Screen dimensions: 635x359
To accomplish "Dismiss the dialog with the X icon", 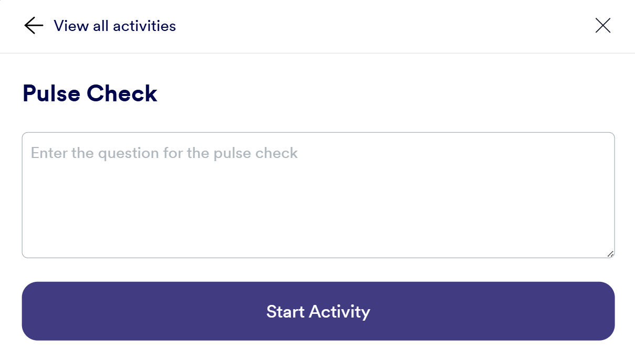I will tap(602, 26).
